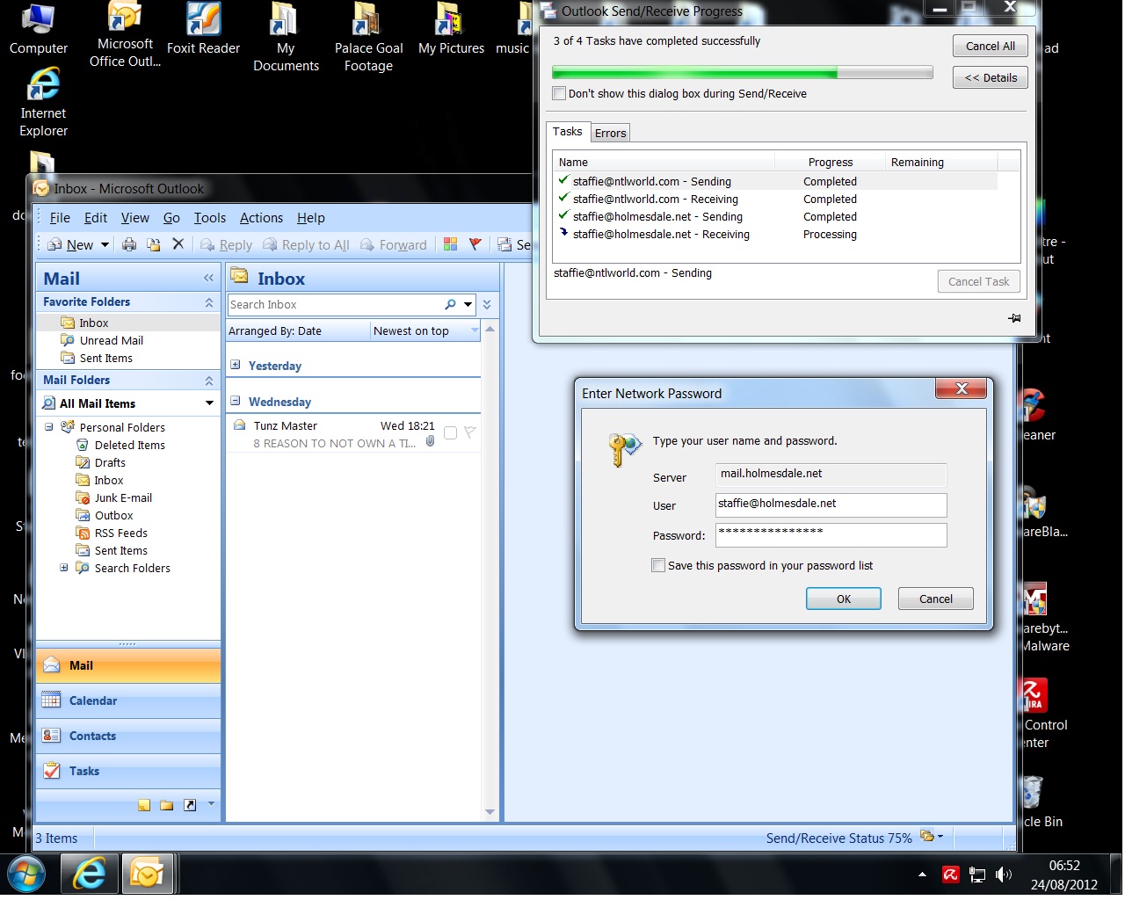Open the Categorize color squares icon

click(x=450, y=244)
